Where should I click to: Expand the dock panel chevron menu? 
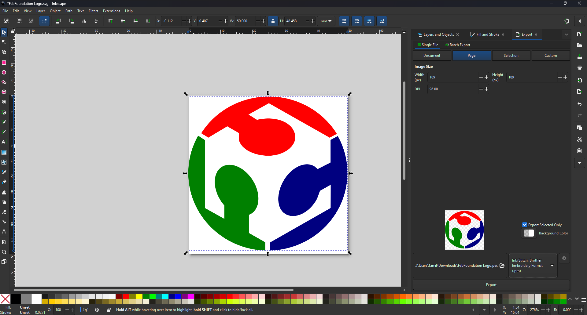pos(567,34)
